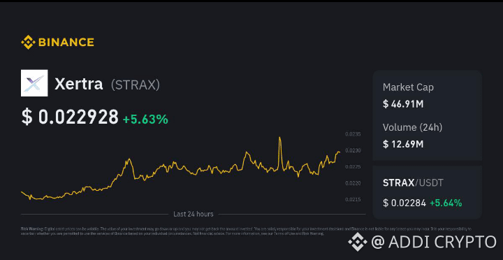The width and height of the screenshot is (503, 260).
Task: Click the Volume (24h) label
Action: pyautogui.click(x=413, y=127)
